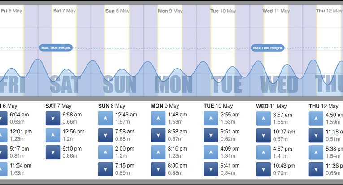Click the high tide icon at Wednesday 3:57 am
The image size is (343, 185).
(x=263, y=118)
